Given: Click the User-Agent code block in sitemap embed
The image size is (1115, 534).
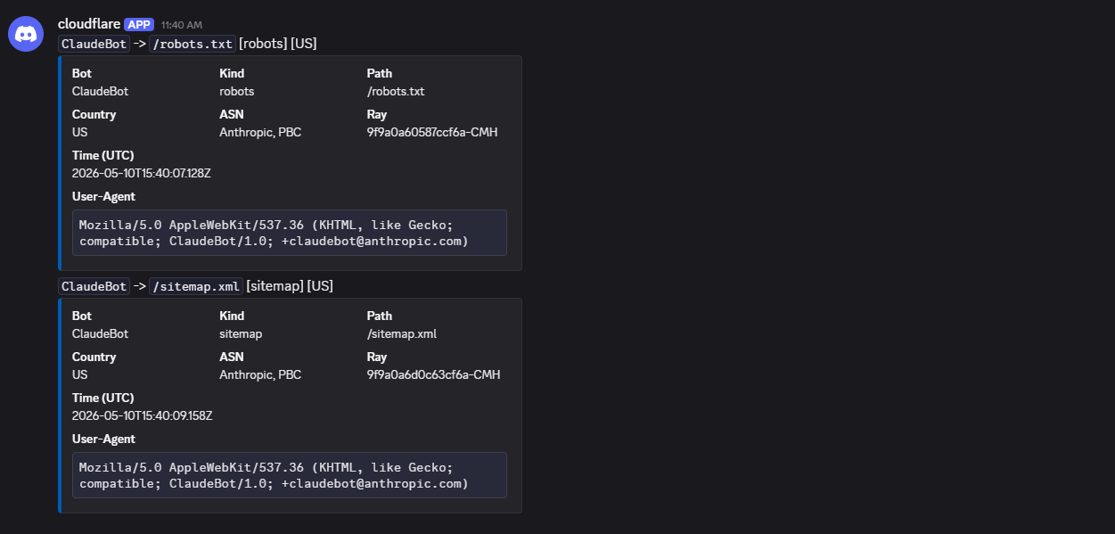Looking at the screenshot, I should click(x=290, y=475).
